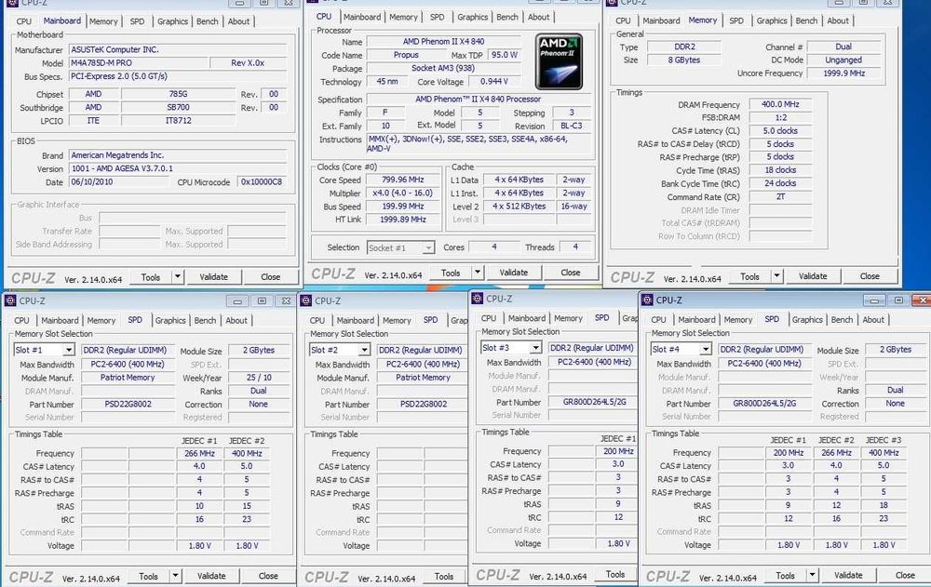
Task: Click Tools button in the Slot #3 window
Action: click(615, 575)
